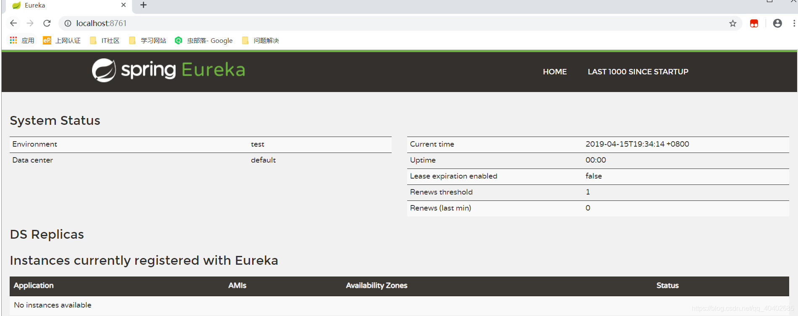Click the browser forward arrow
798x316 pixels.
tap(30, 23)
